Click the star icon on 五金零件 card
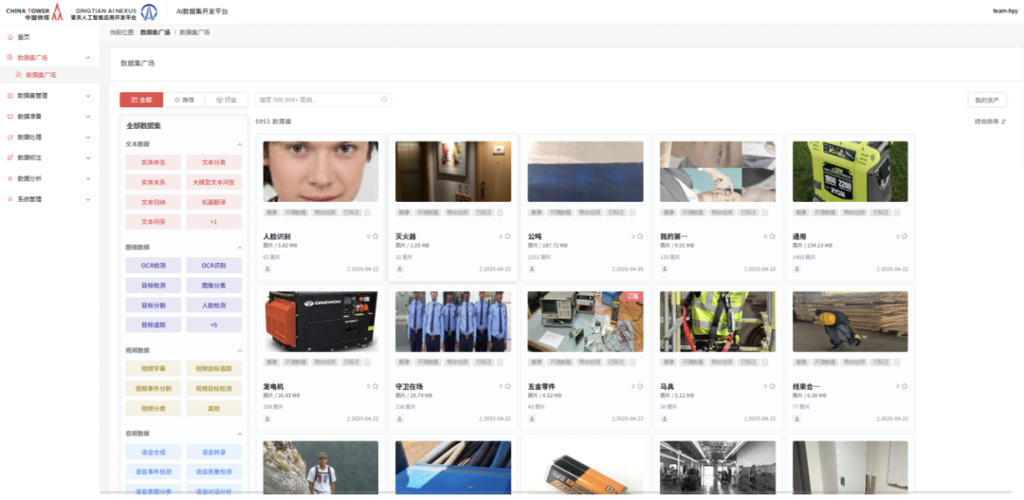This screenshot has height=500, width=1024. click(x=639, y=386)
